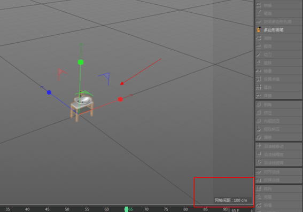Grab the blue Z-axis cube handle

(x=49, y=92)
